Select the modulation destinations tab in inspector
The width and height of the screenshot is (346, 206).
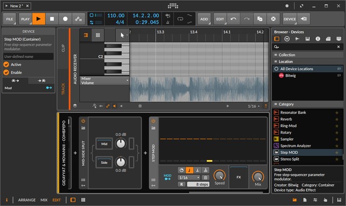coord(42,81)
